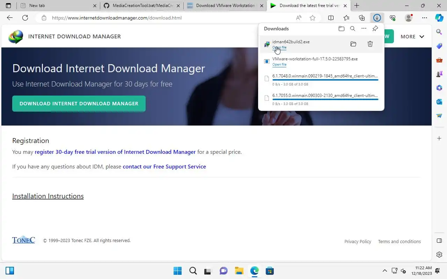Viewport: 447px width, 279px height.
Task: Show idman642build2.exe in folder
Action: 353,44
